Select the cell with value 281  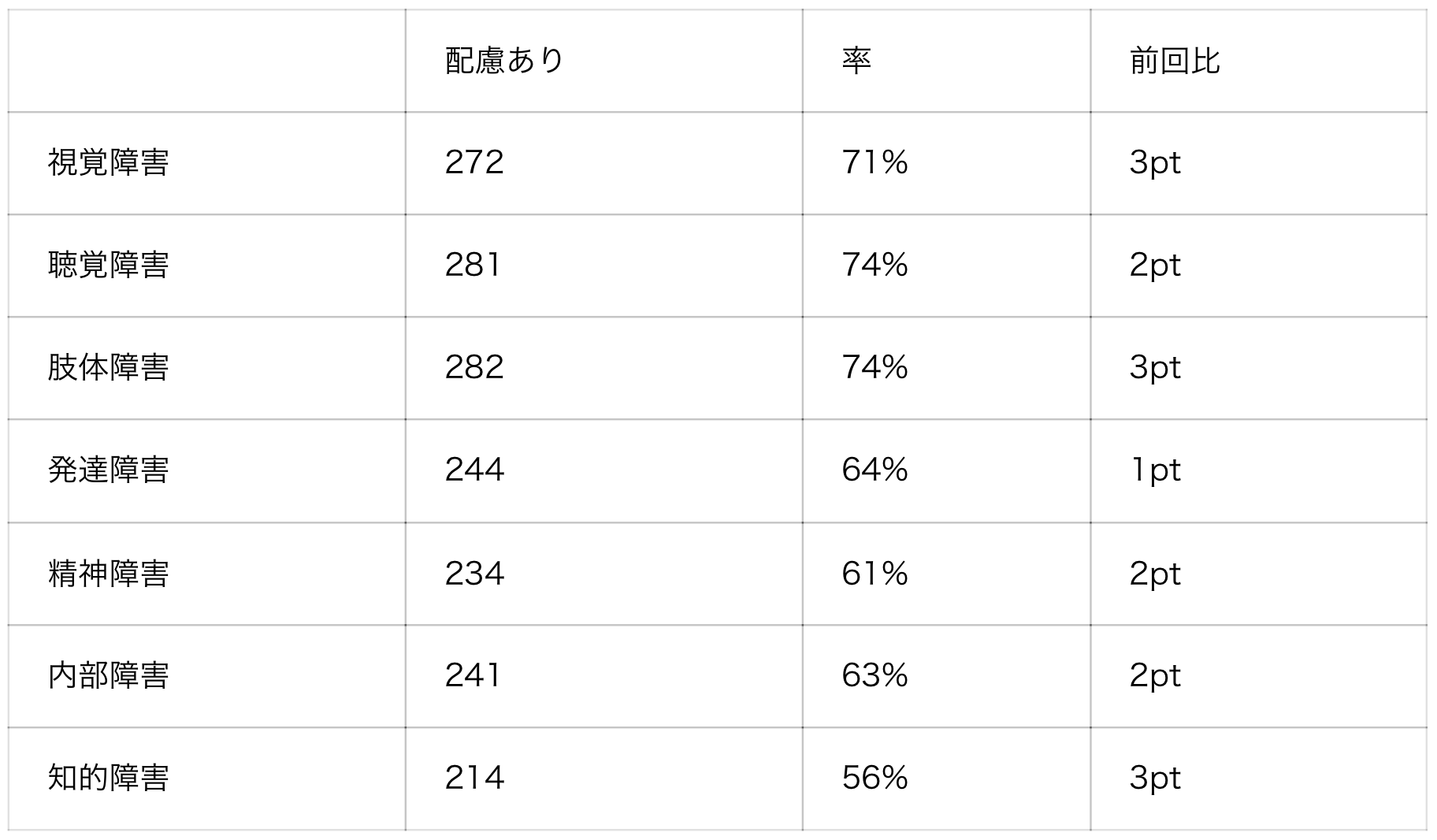(x=603, y=266)
